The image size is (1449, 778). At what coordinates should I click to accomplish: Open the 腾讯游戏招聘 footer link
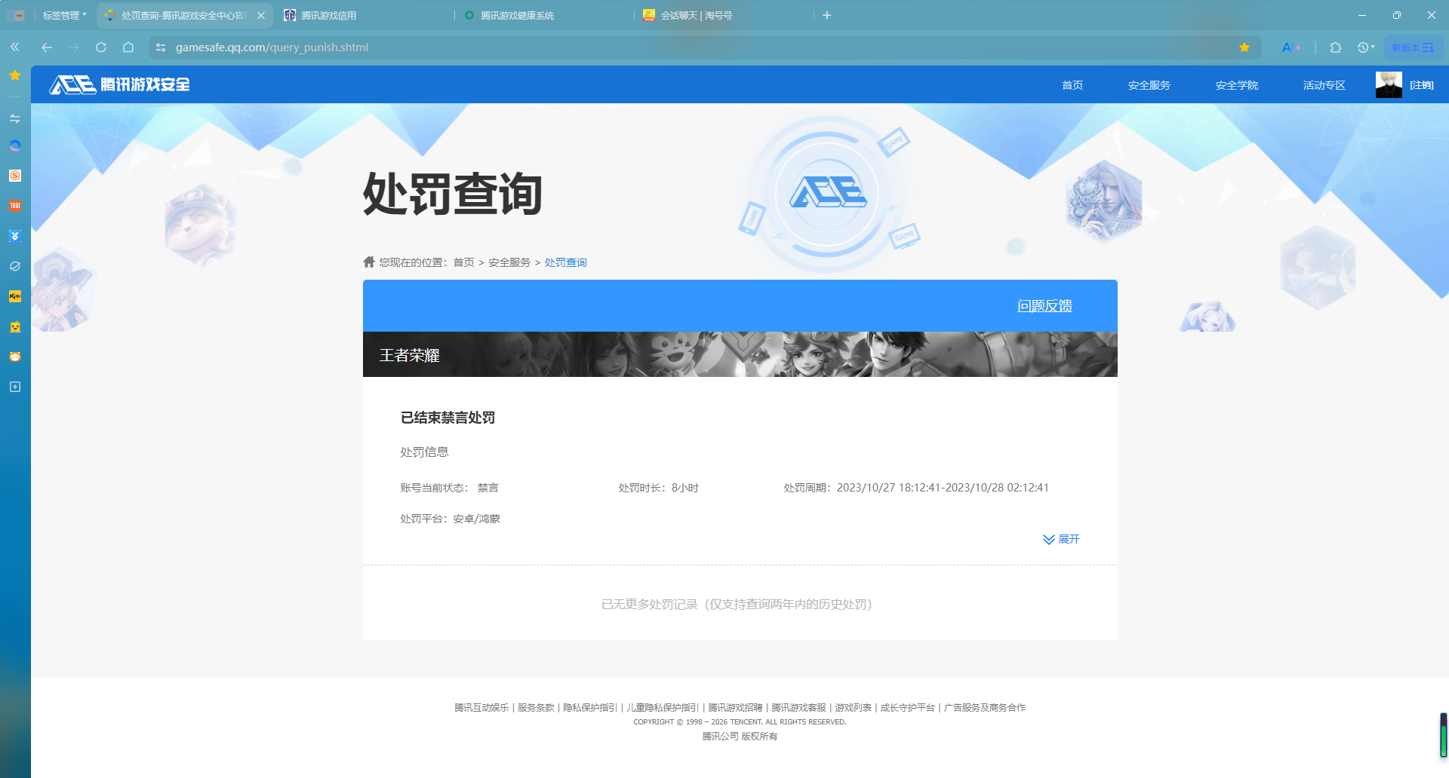735,707
